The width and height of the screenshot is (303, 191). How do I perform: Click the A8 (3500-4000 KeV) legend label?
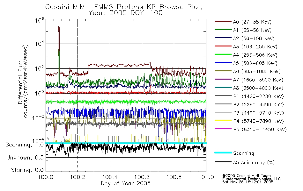tap(258, 88)
